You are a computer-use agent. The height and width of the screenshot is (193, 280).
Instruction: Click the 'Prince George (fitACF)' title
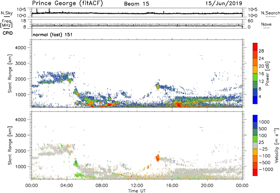pyautogui.click(x=68, y=3)
